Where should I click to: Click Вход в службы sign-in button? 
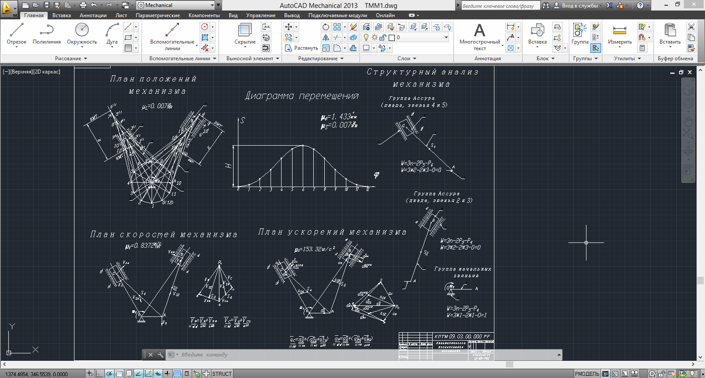point(578,5)
